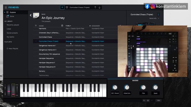The width and height of the screenshot is (191, 107).
Task: Open the TYPE column dropdown
Action: pyautogui.click(x=68, y=26)
